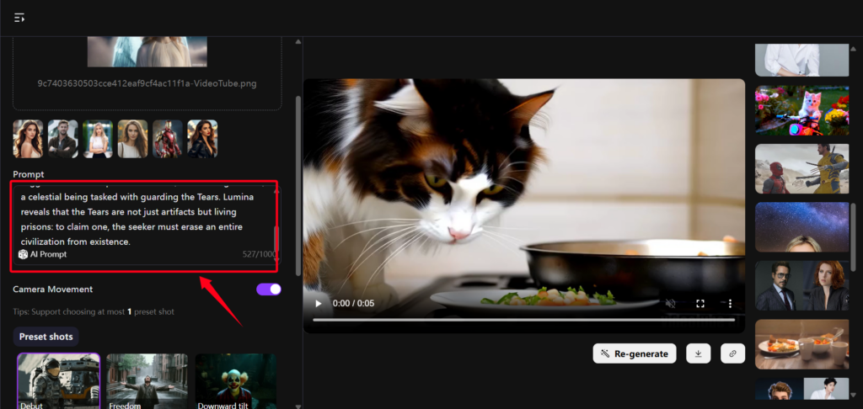
Task: Collapse the sidebar with top-left menu icon
Action: tap(19, 19)
